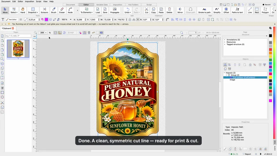The image size is (277, 156).
Task: Toggle tree view mode in Objects panel
Action: click(225, 65)
